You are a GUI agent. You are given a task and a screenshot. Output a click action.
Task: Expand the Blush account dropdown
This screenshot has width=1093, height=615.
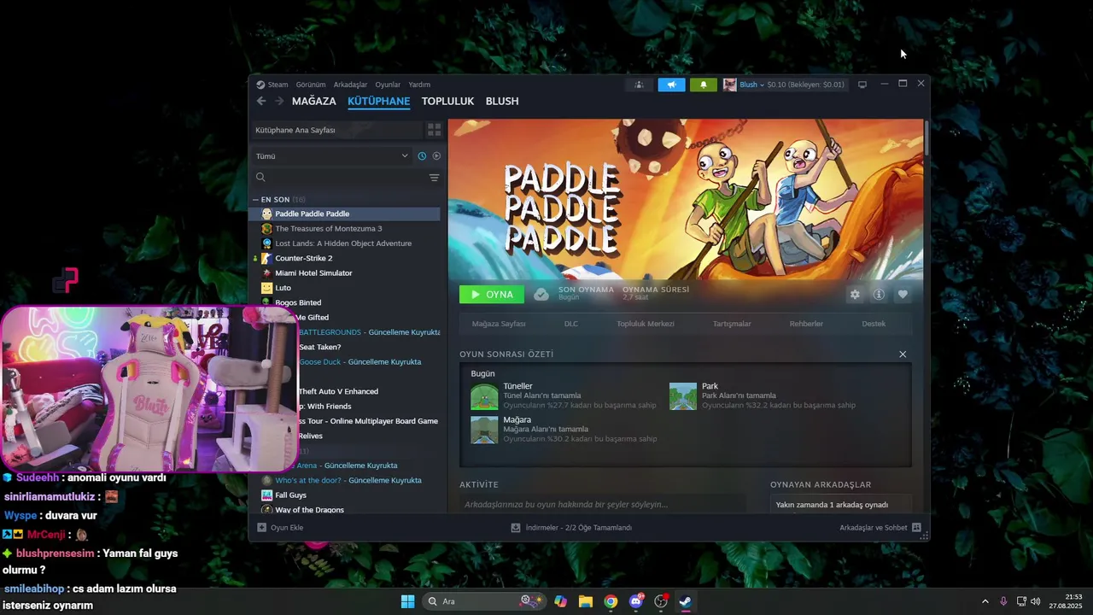point(752,85)
